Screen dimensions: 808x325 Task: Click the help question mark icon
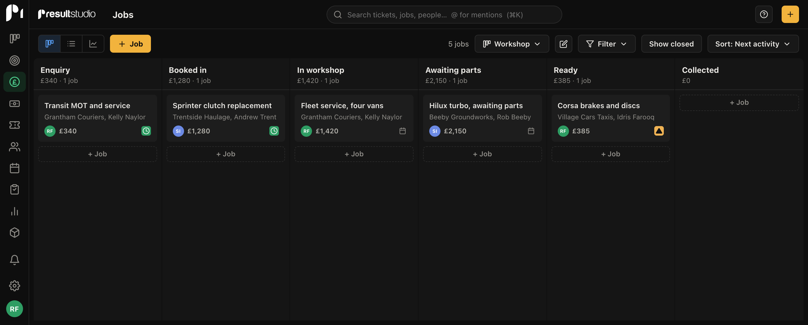click(763, 14)
